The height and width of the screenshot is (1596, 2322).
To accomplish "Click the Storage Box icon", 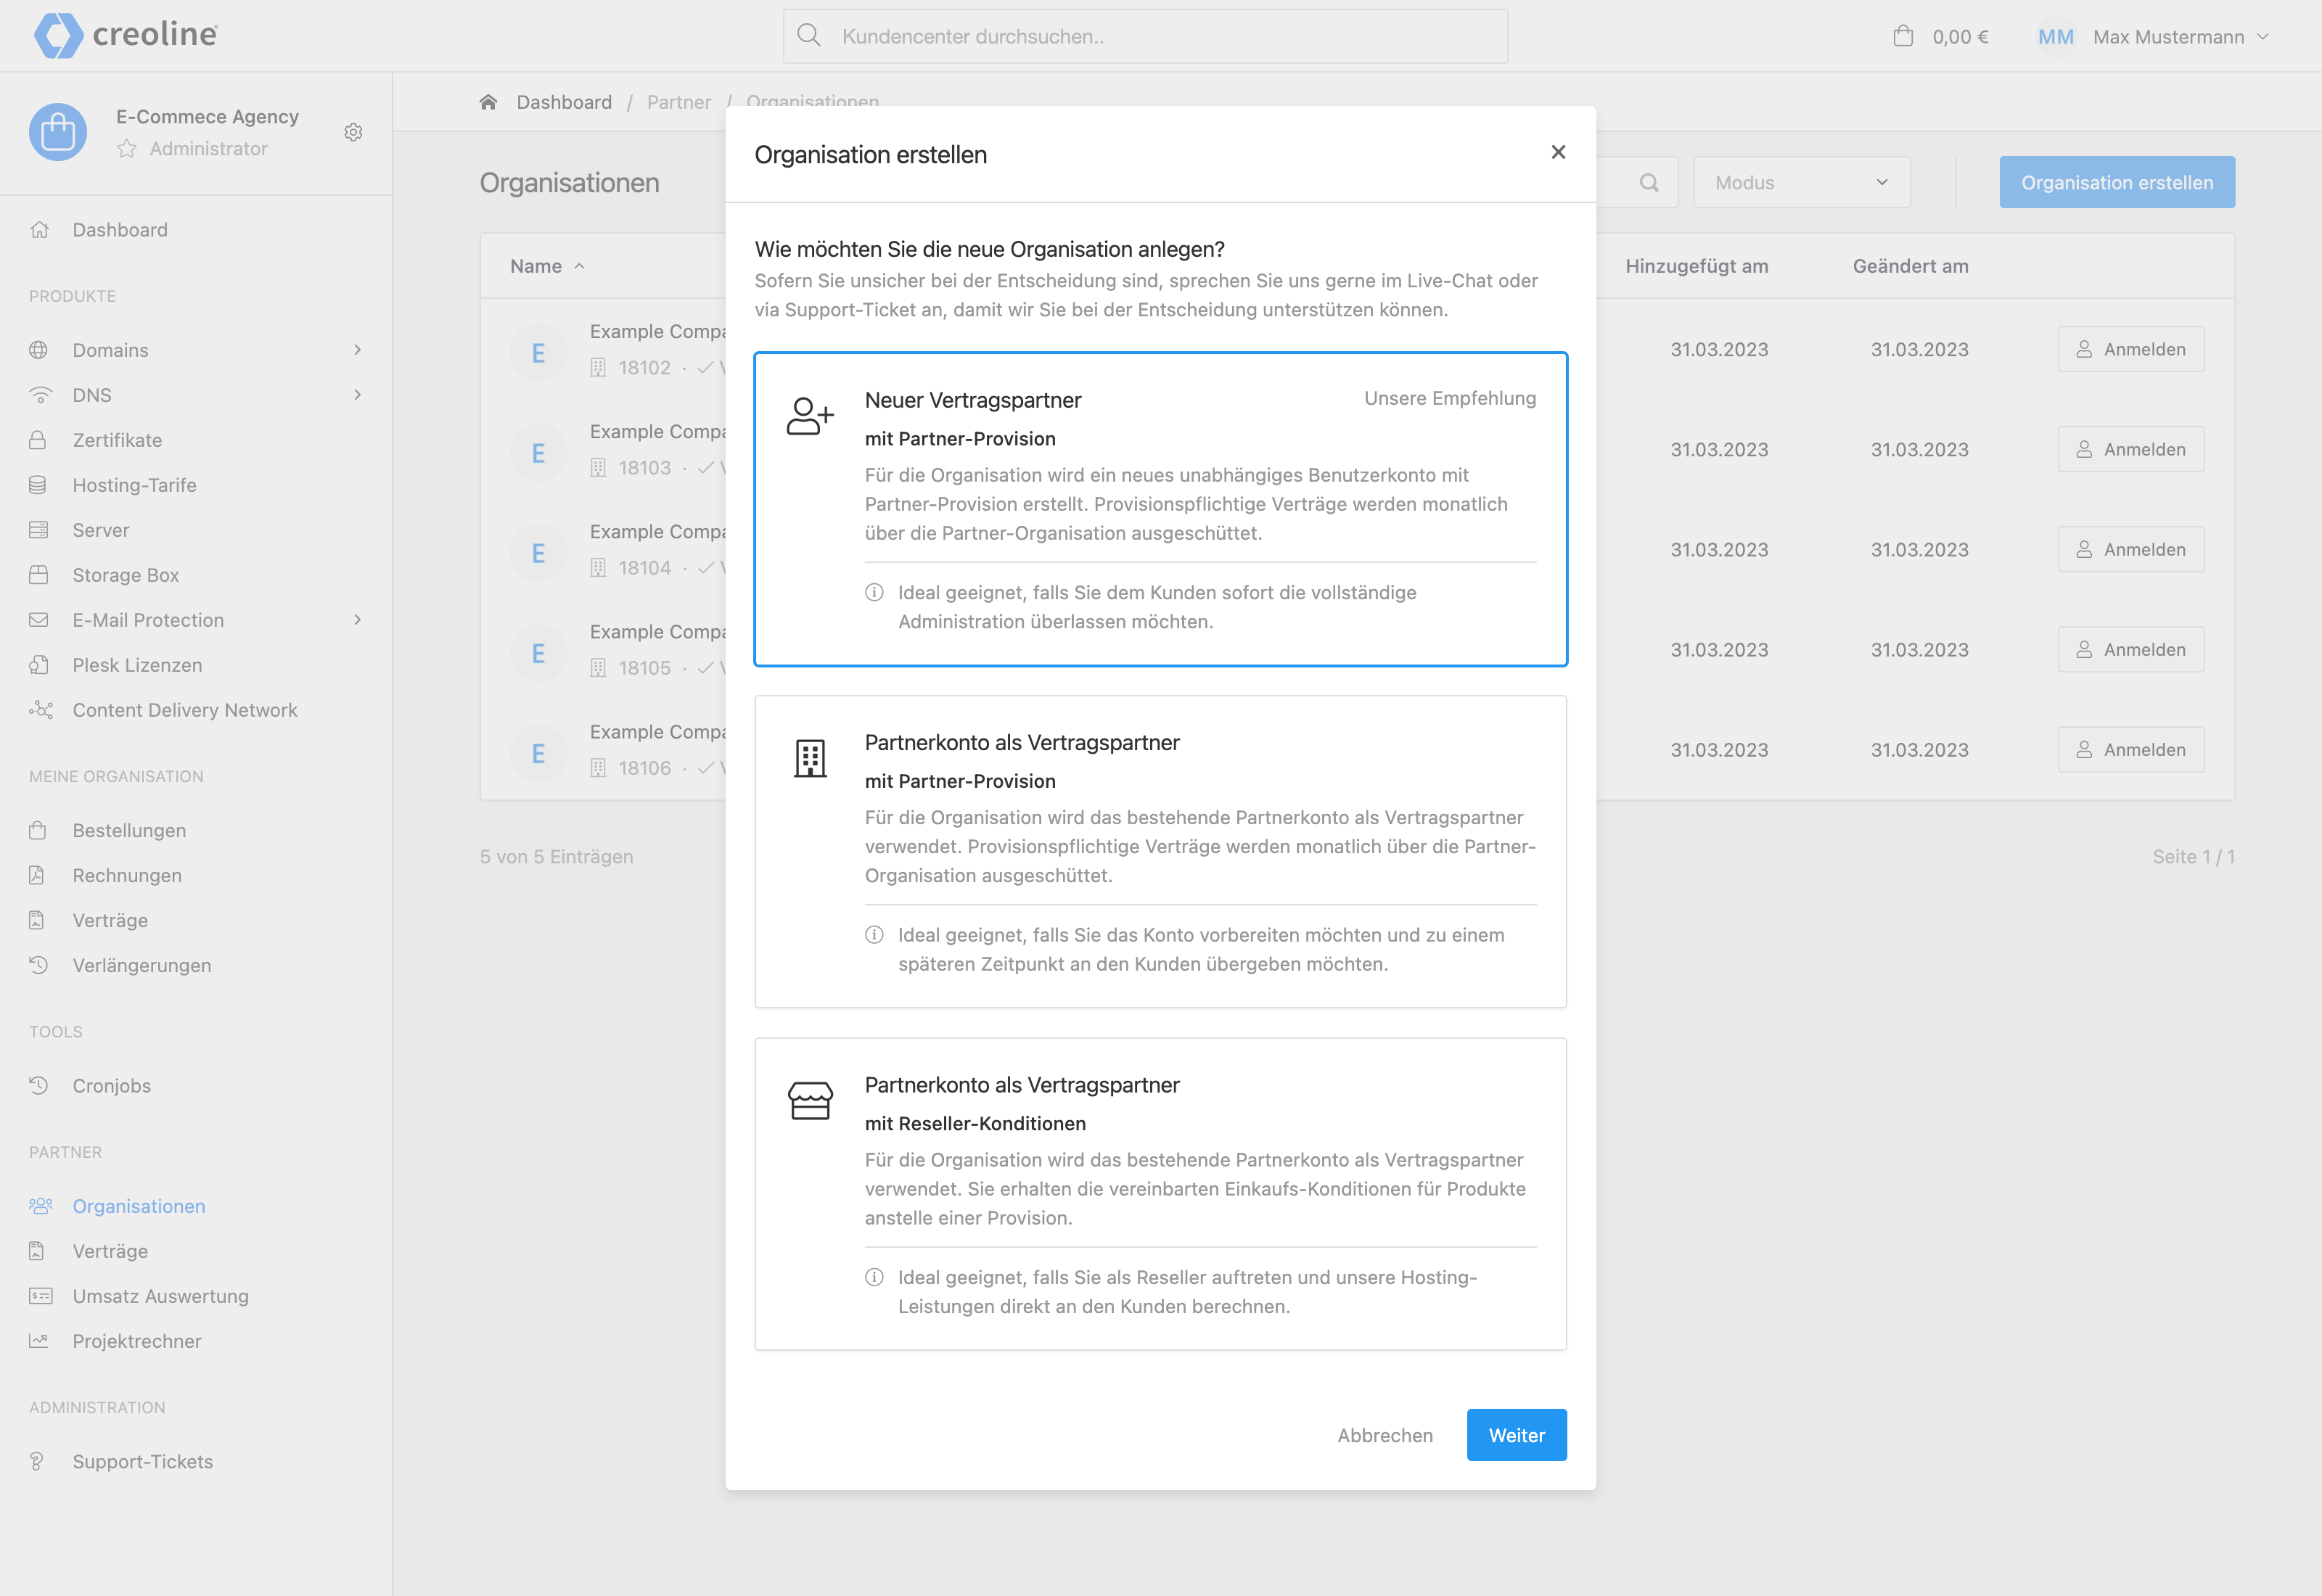I will pyautogui.click(x=39, y=575).
